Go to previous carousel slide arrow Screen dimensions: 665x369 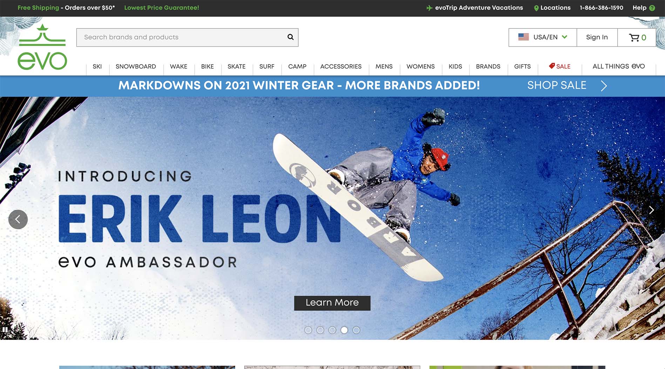tap(18, 220)
